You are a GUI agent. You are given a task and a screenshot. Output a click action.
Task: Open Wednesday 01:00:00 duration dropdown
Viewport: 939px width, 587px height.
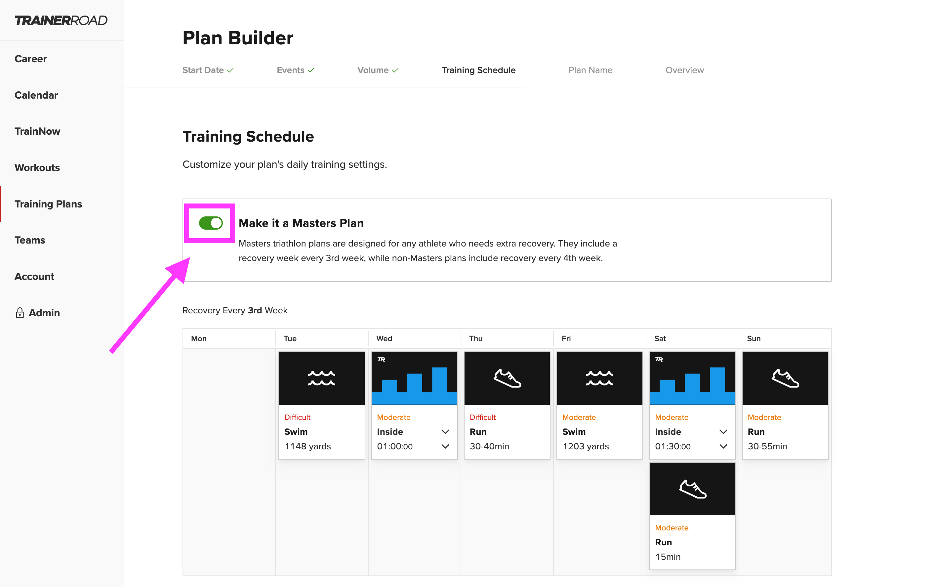click(445, 446)
